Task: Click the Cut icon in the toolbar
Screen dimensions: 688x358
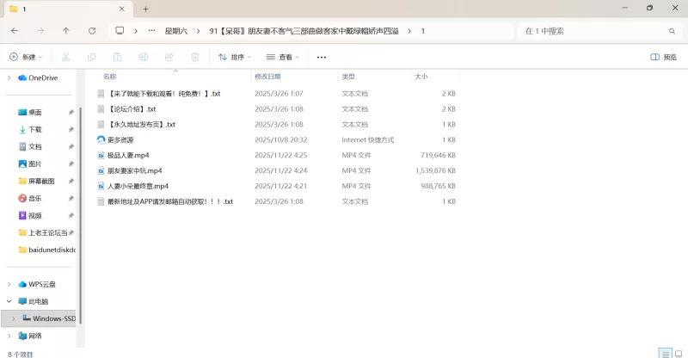Action: click(65, 57)
